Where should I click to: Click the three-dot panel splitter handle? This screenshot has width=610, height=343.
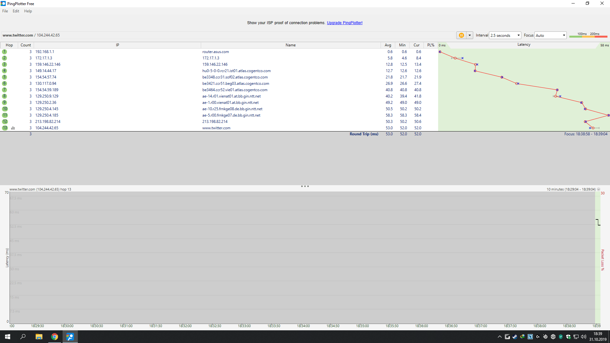point(305,186)
